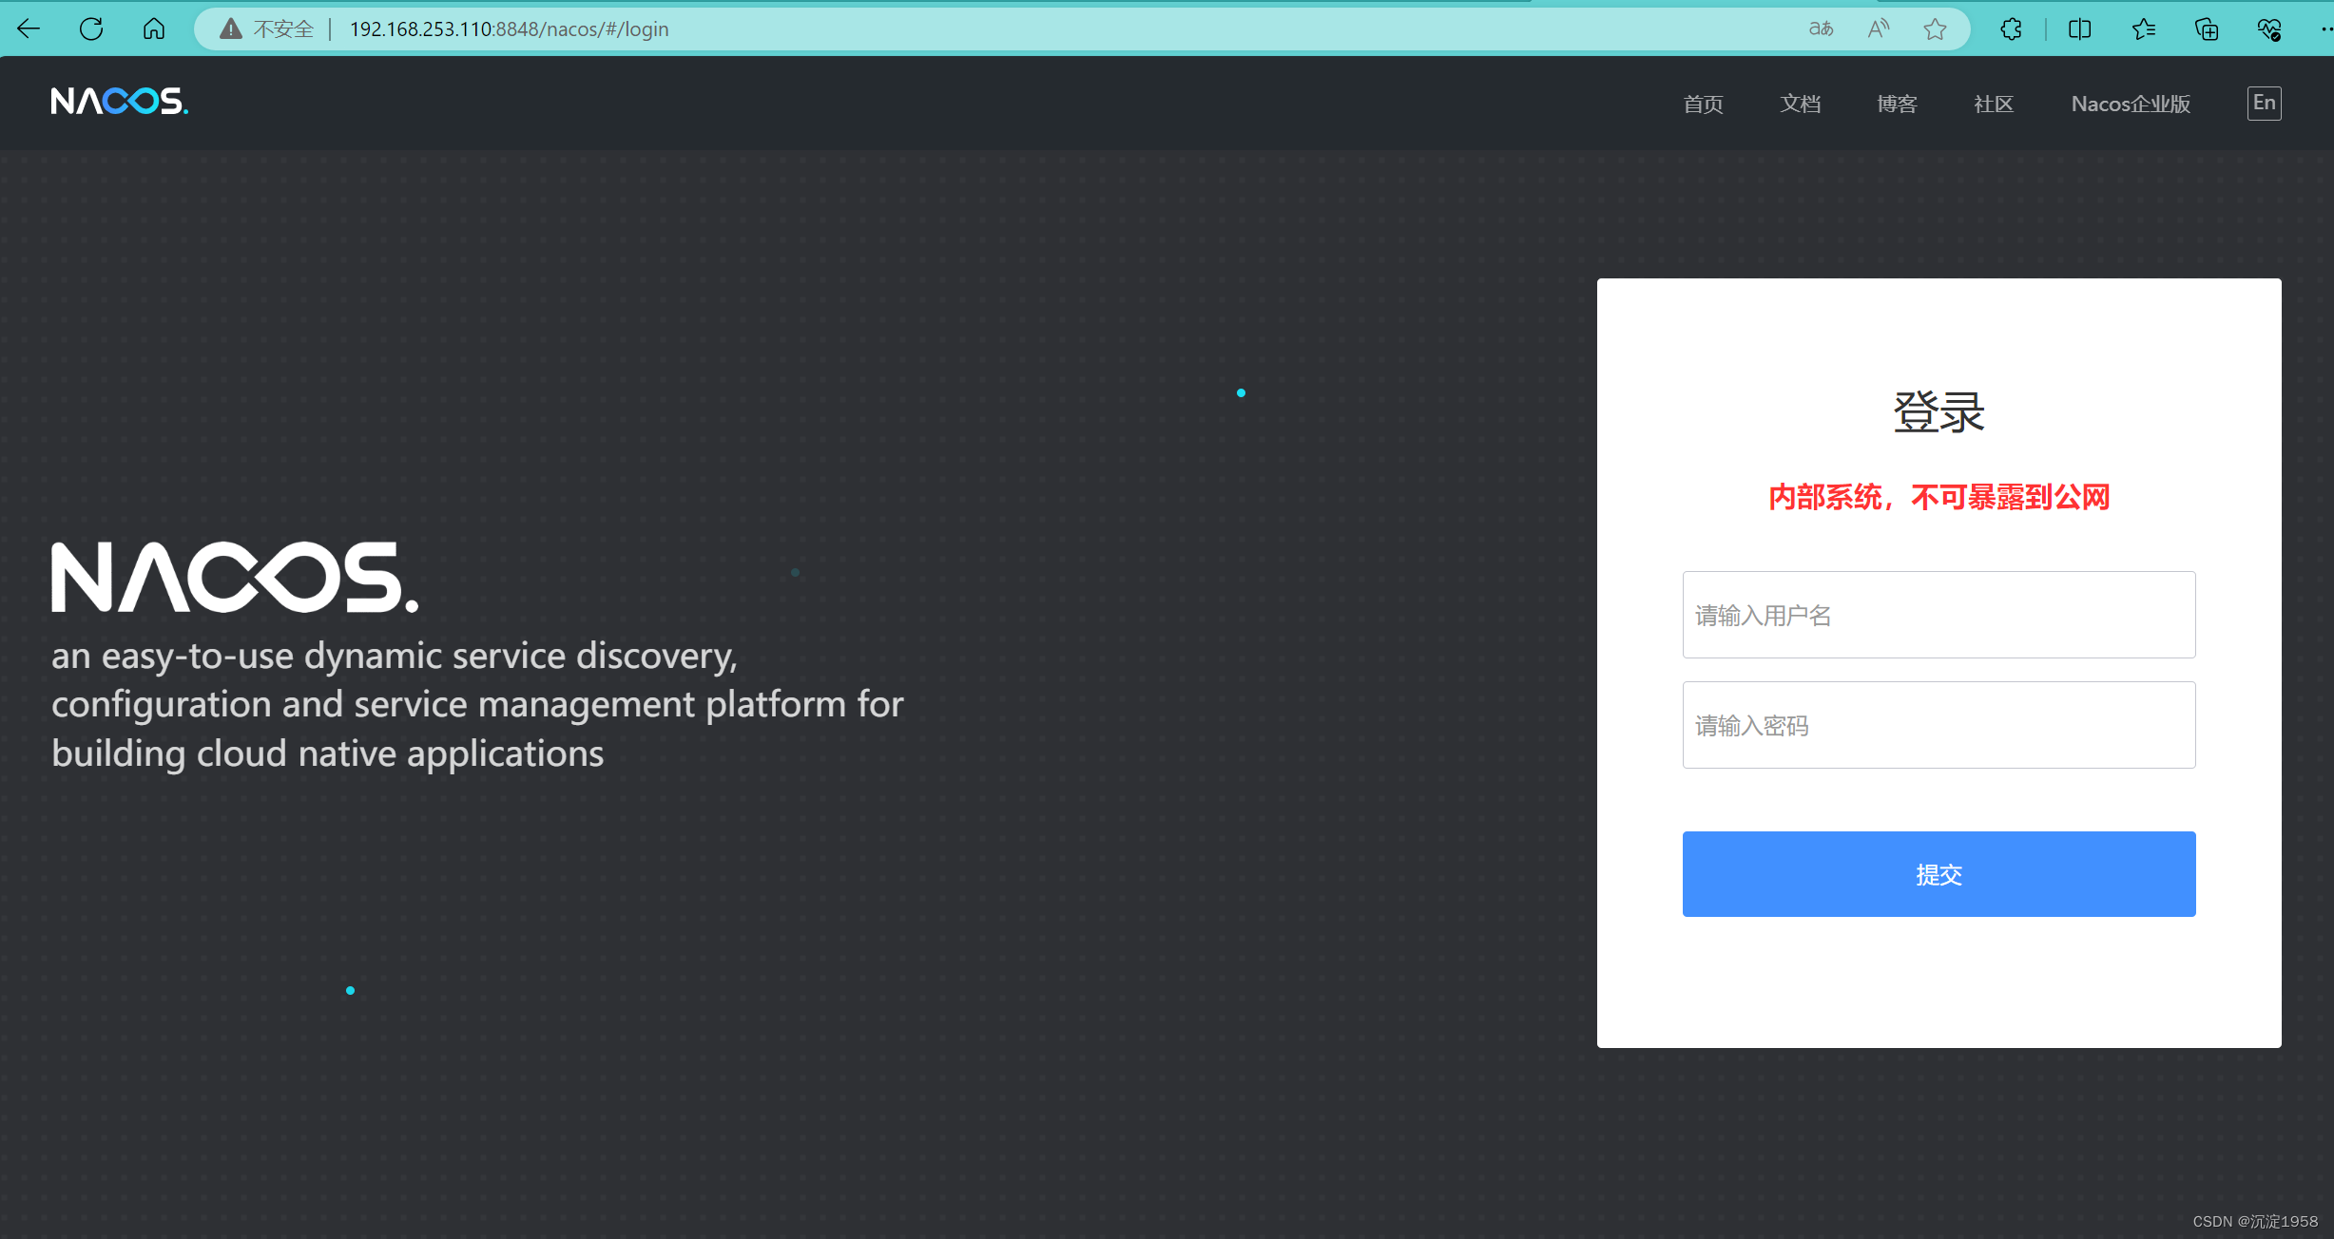Open the Nacos企业版 navigation link
This screenshot has height=1239, width=2334.
pos(2131,104)
